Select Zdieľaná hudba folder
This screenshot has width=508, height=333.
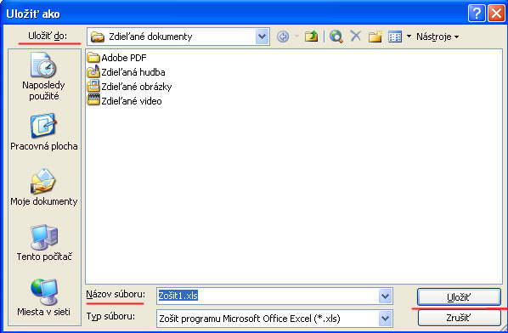[x=126, y=72]
